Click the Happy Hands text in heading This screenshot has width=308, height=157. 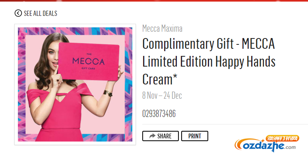coord(245,61)
